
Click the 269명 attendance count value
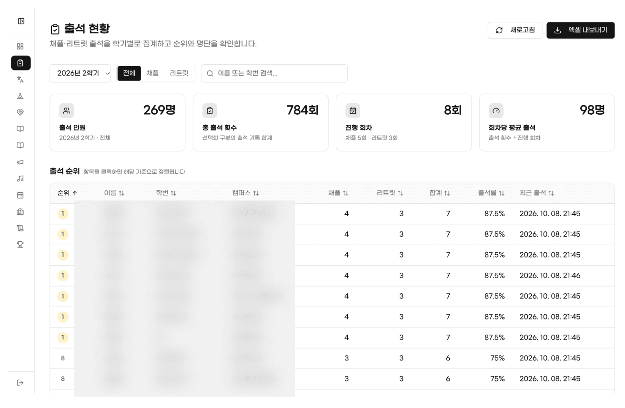point(159,110)
